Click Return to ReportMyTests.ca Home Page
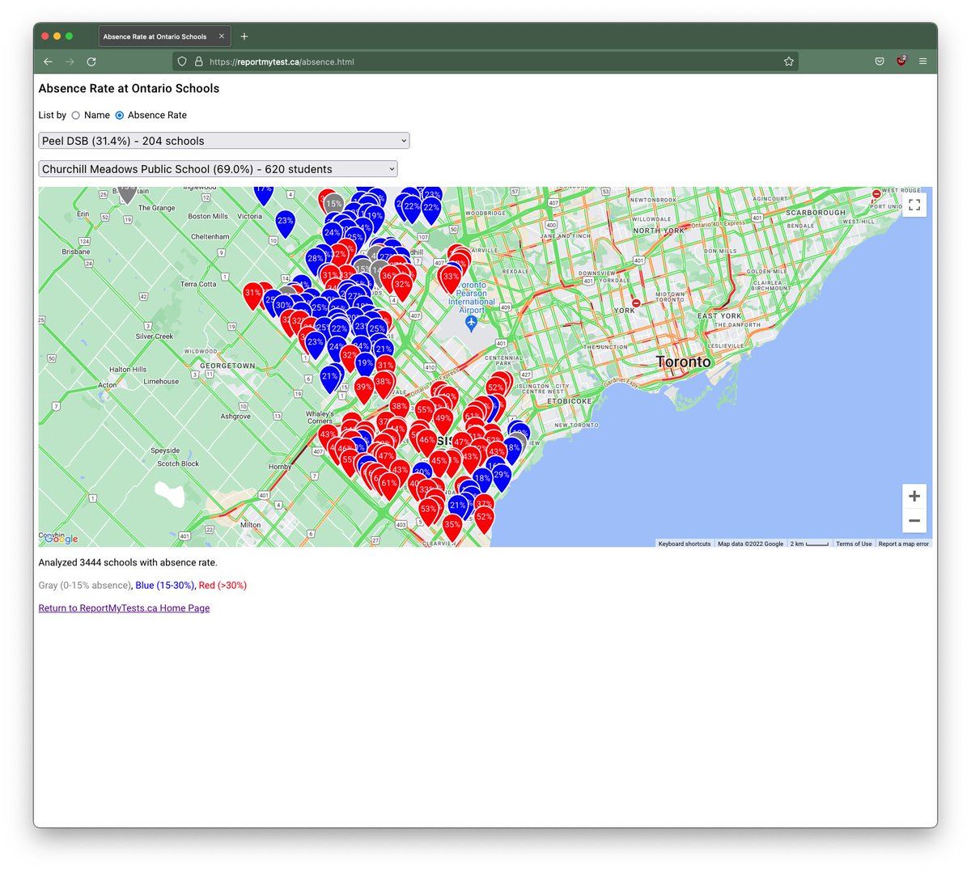Image resolution: width=971 pixels, height=872 pixels. click(x=124, y=608)
